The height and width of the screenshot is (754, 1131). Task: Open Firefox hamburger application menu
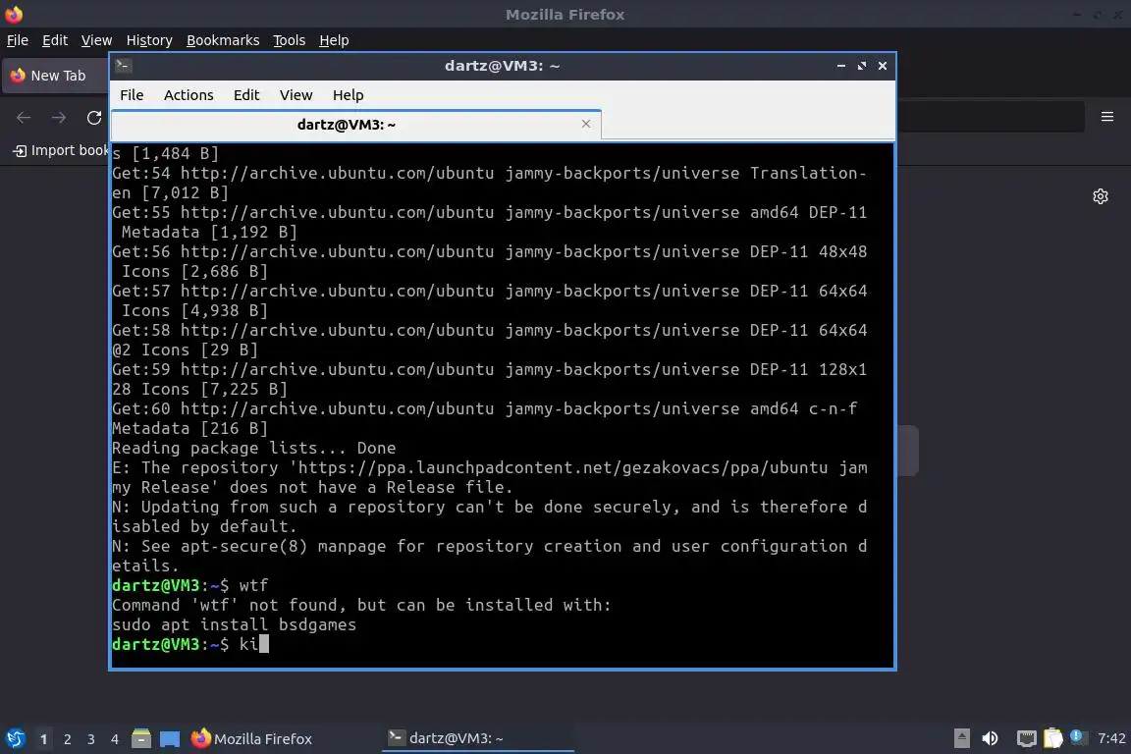click(1107, 117)
